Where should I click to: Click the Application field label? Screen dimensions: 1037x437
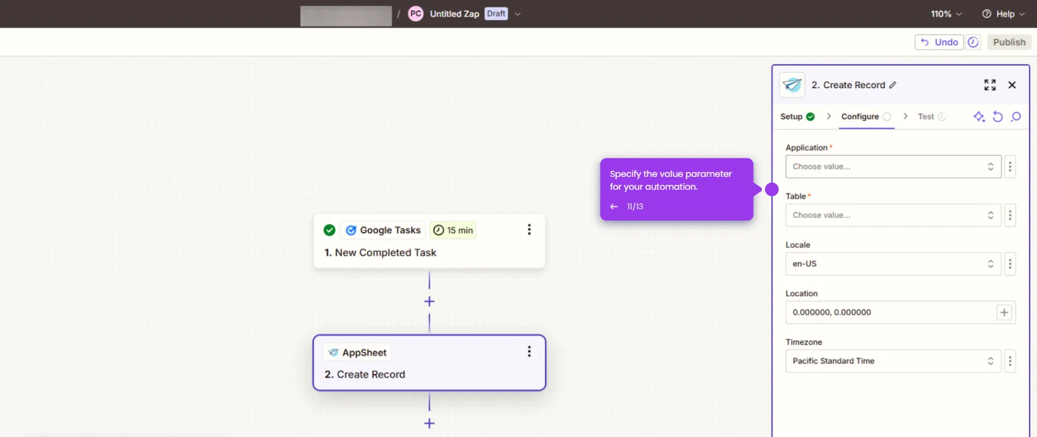click(807, 148)
